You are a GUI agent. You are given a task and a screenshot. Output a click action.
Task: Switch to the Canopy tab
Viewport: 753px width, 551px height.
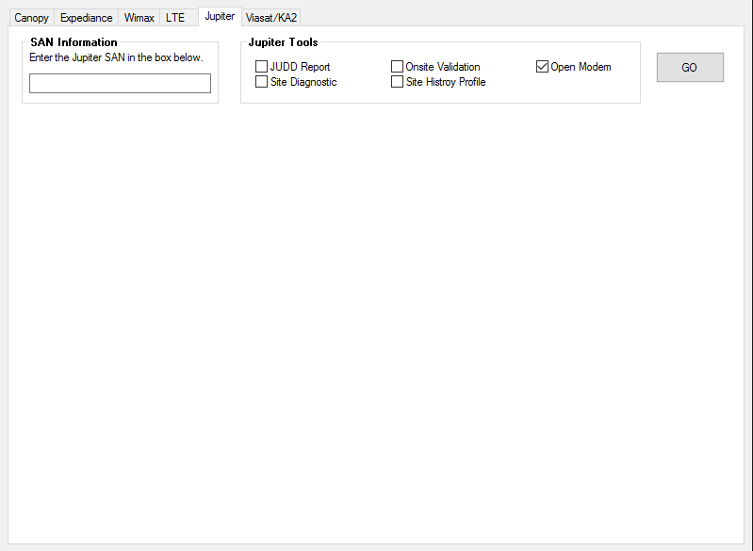pyautogui.click(x=32, y=18)
